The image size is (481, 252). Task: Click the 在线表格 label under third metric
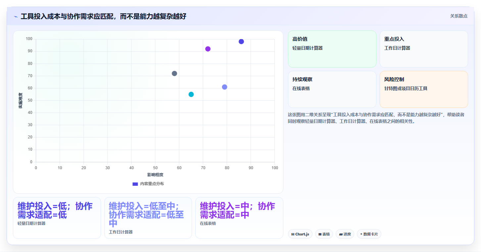208,224
